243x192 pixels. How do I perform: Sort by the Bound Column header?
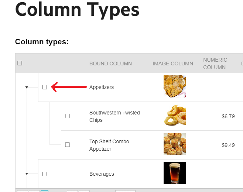(x=110, y=64)
